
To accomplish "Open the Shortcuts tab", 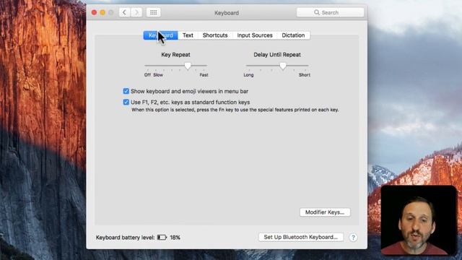I will point(215,35).
